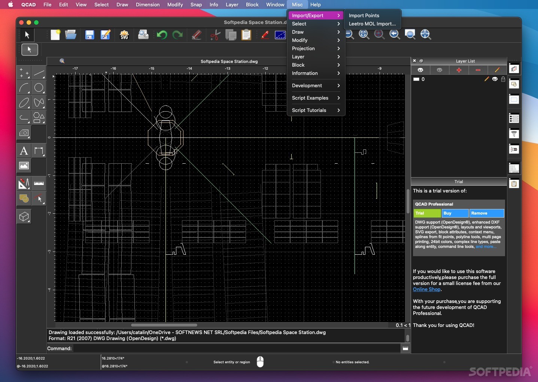Cut selection with the scissors icon
The image size is (538, 382).
(215, 35)
